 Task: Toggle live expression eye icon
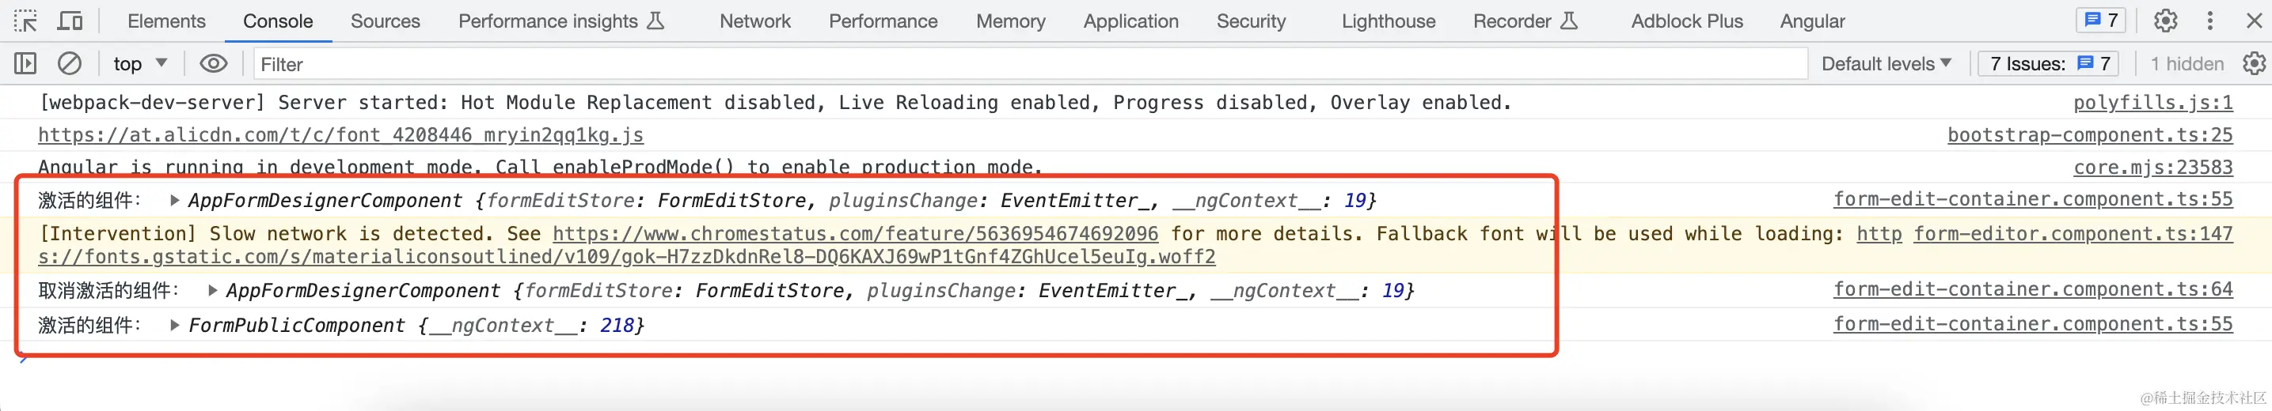214,63
